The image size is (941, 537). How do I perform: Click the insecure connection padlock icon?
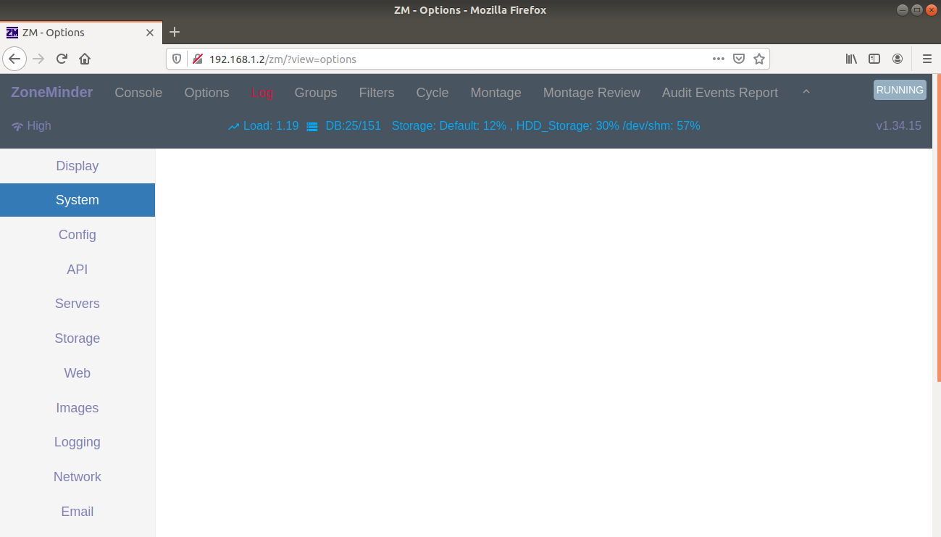tap(197, 59)
